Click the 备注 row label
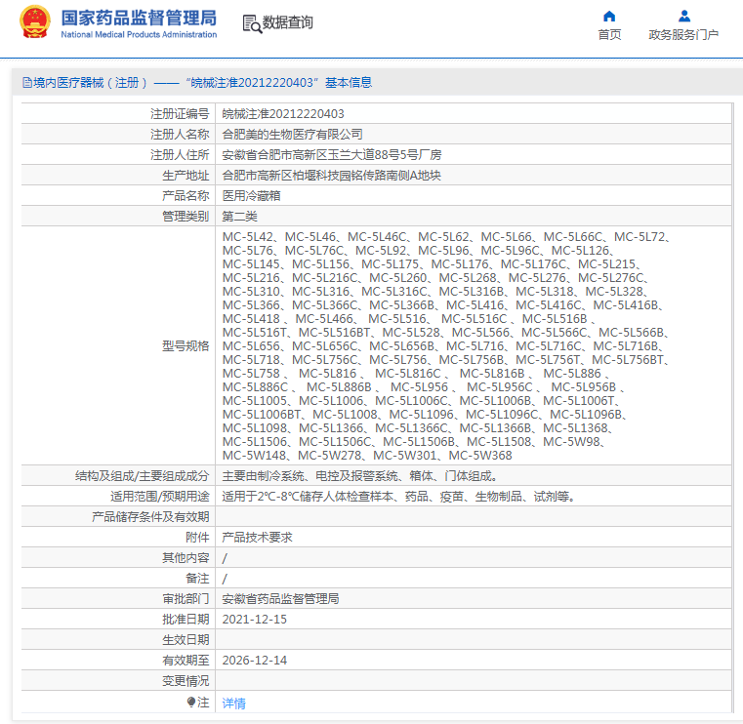This screenshot has width=743, height=724. click(197, 579)
